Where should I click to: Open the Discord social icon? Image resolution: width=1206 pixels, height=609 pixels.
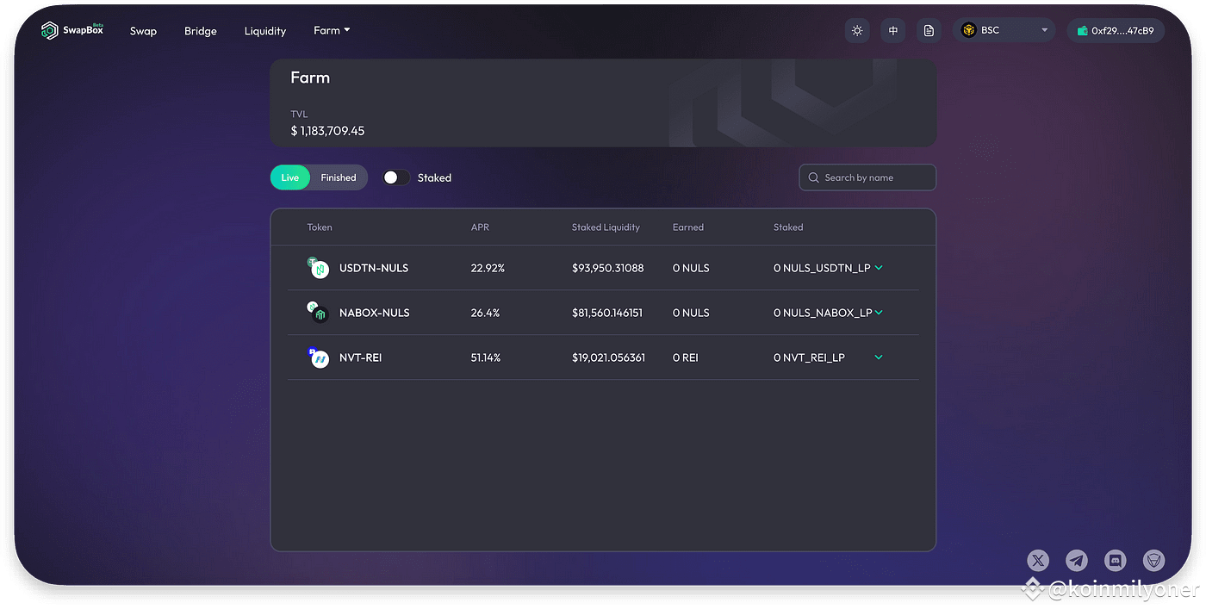point(1116,561)
